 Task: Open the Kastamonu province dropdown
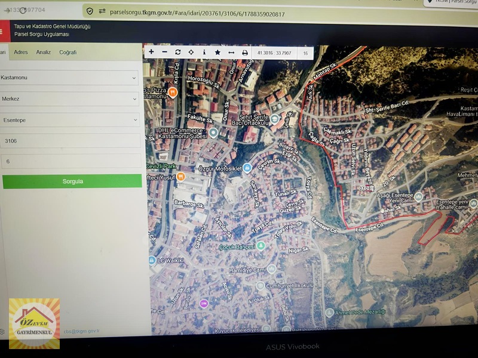click(x=69, y=78)
